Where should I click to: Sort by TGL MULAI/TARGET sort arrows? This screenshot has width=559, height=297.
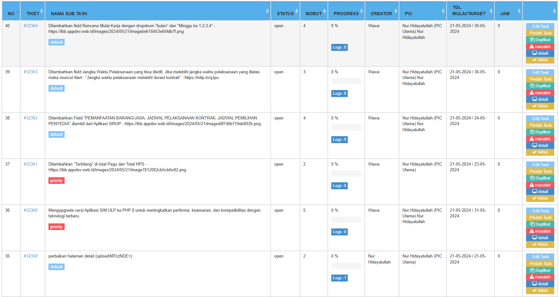(491, 11)
